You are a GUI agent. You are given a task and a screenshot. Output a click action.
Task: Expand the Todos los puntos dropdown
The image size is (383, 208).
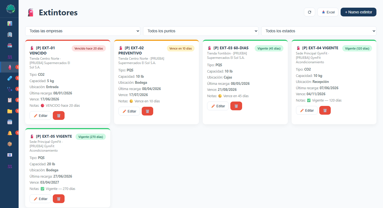click(201, 31)
